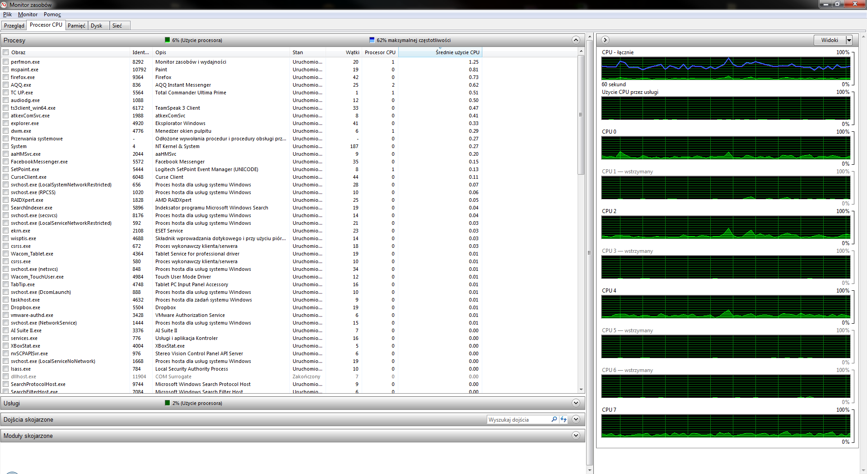The width and height of the screenshot is (867, 474).
Task: Click the process list scroll down arrow
Action: point(581,389)
